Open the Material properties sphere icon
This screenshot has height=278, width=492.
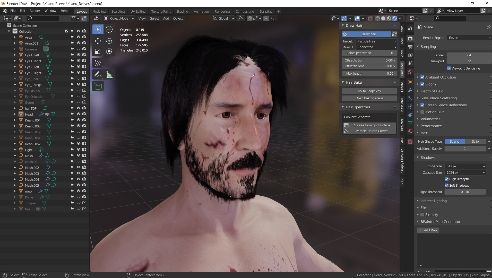tap(410, 131)
